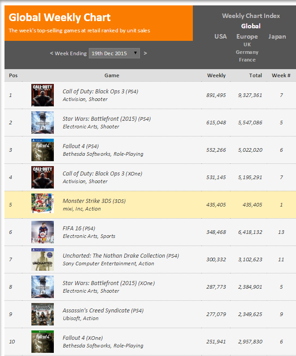Viewport: 296px width, 356px height.
Task: Open Call of Duty: Black Ops 3 (PS4) title
Action: tap(100, 92)
